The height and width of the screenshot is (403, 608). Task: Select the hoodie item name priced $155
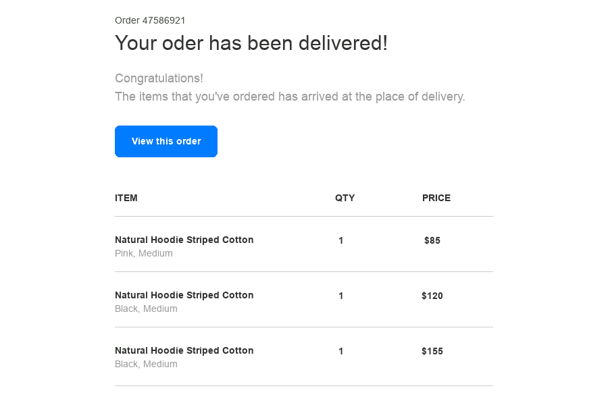click(x=184, y=350)
